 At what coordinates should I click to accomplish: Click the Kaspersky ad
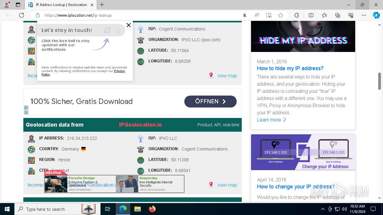click(150, 184)
